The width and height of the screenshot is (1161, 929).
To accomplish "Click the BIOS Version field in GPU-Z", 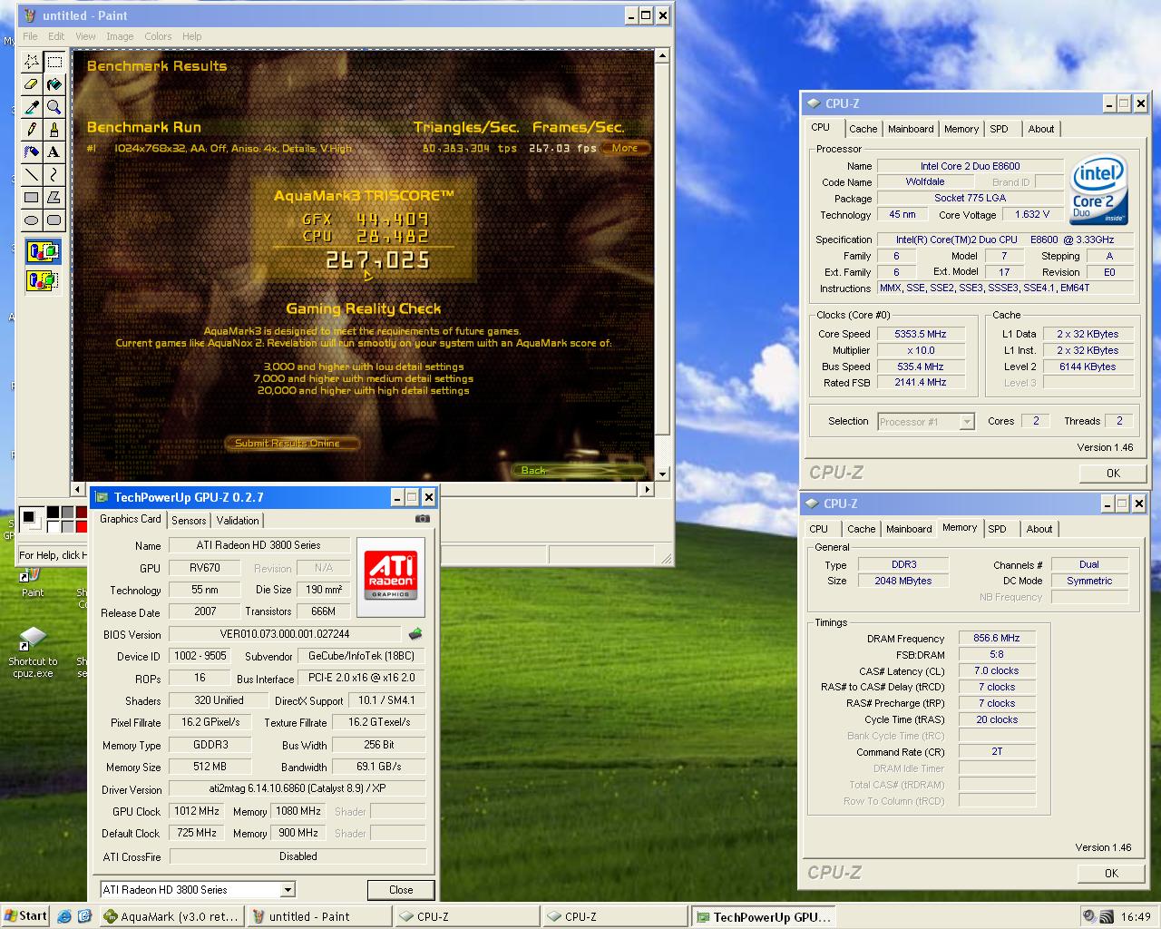I will click(285, 634).
